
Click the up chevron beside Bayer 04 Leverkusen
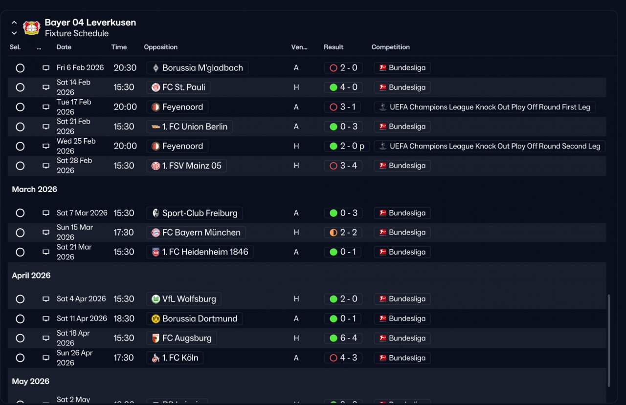[x=14, y=22]
